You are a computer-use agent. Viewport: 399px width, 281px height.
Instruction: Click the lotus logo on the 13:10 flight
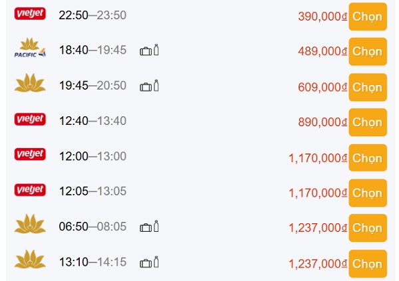[x=30, y=259]
